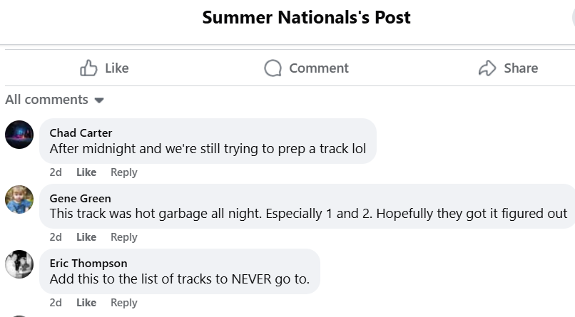The height and width of the screenshot is (317, 575).
Task: Like Eric Thompson's comment
Action: pyautogui.click(x=86, y=303)
